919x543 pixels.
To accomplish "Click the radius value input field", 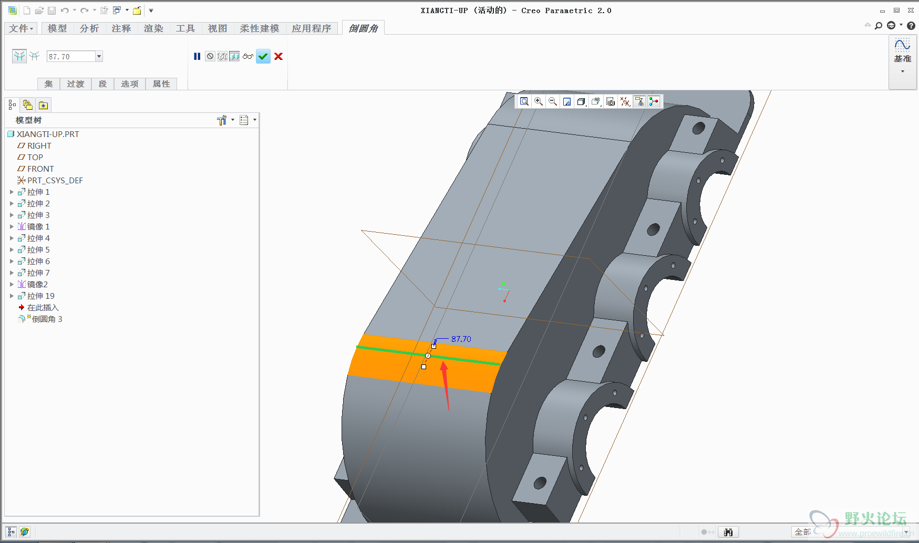I will [x=71, y=56].
